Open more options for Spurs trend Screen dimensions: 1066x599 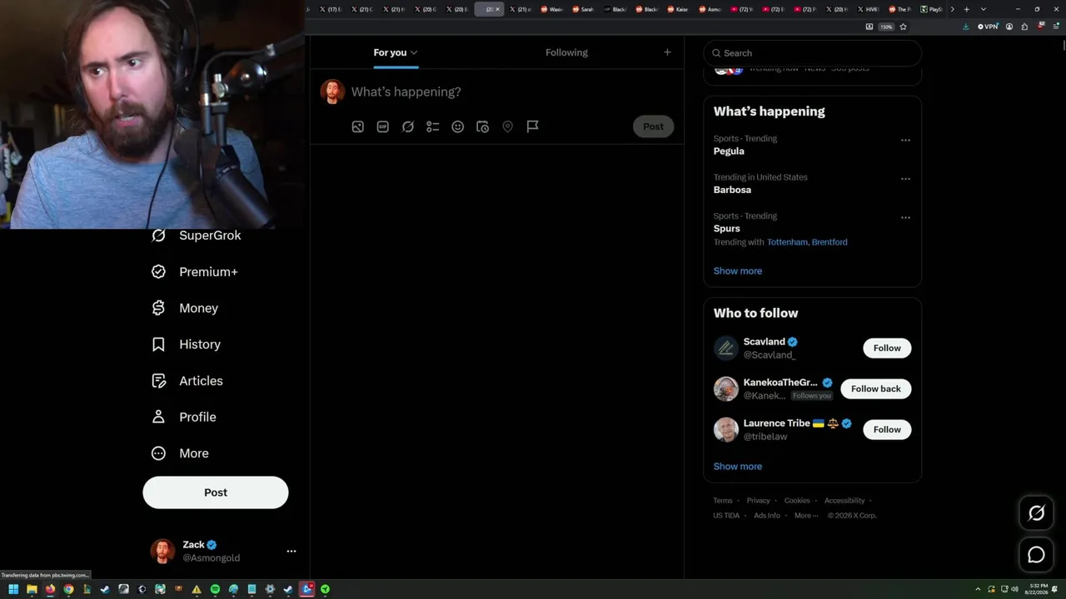(x=905, y=218)
